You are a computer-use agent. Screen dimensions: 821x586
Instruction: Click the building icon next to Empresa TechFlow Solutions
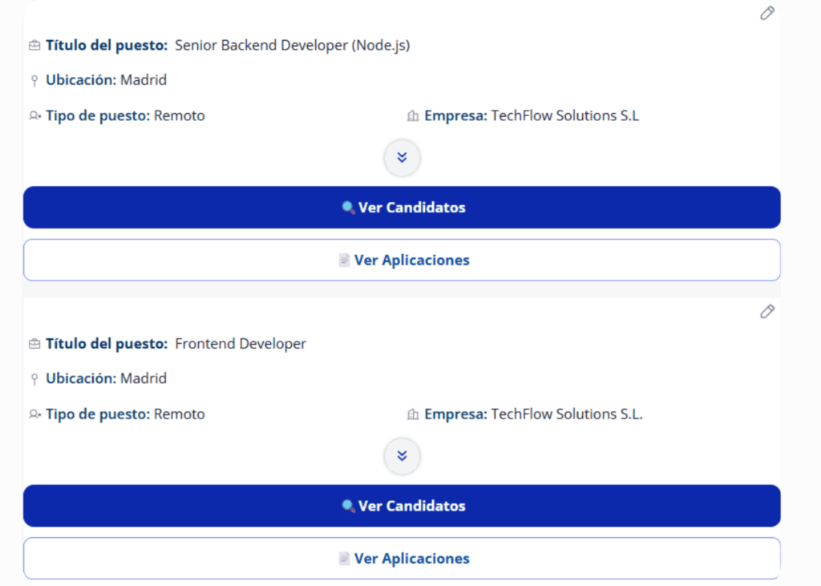click(412, 115)
